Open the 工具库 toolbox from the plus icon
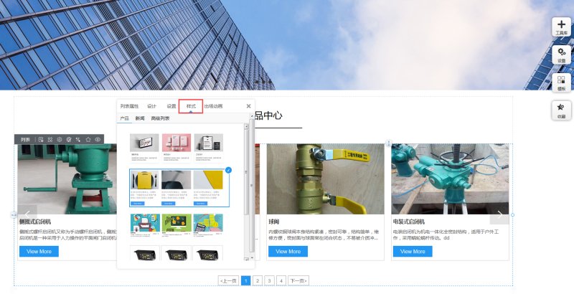574x294 pixels. pyautogui.click(x=561, y=27)
